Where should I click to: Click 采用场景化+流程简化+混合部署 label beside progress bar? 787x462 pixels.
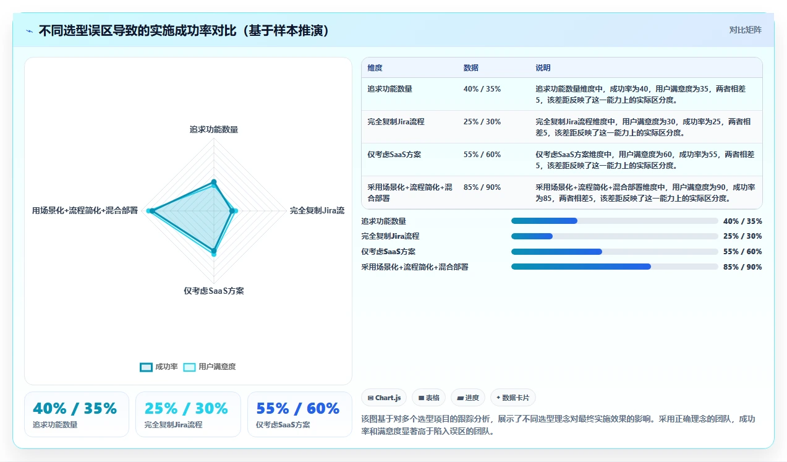pyautogui.click(x=415, y=267)
